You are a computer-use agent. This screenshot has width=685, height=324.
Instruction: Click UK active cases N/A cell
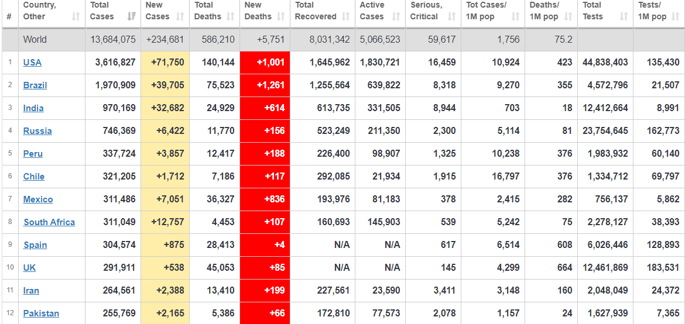pyautogui.click(x=392, y=268)
